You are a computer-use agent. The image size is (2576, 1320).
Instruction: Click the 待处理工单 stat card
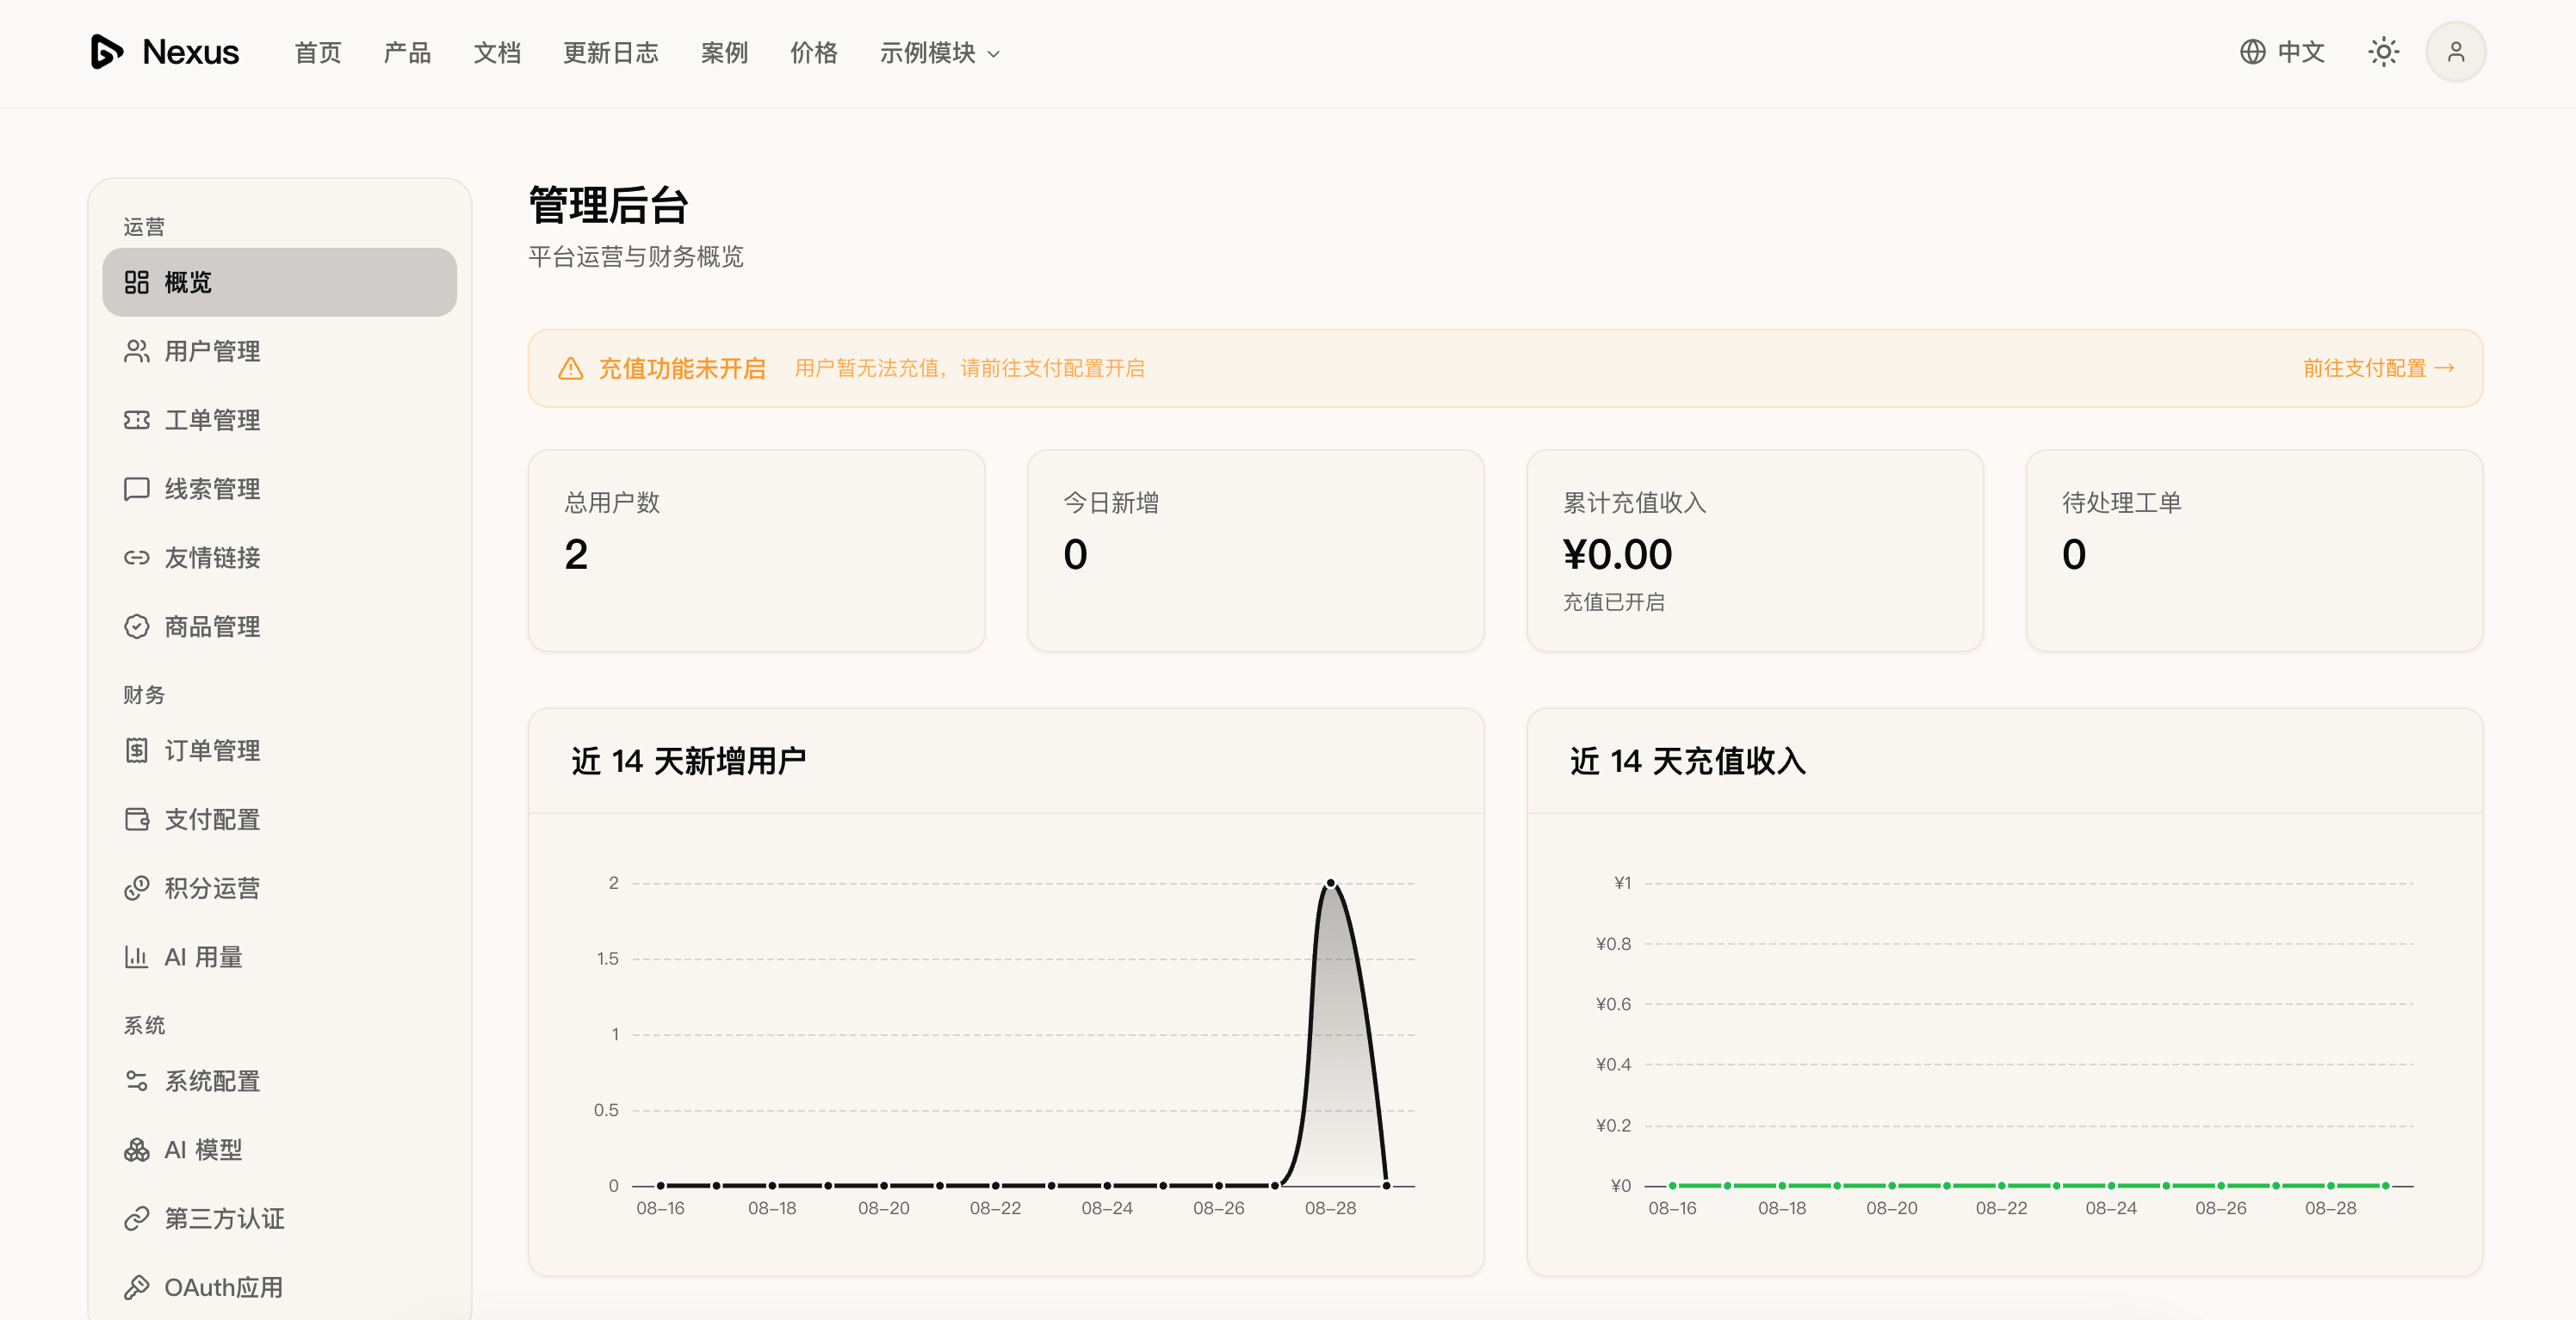[x=2254, y=551]
